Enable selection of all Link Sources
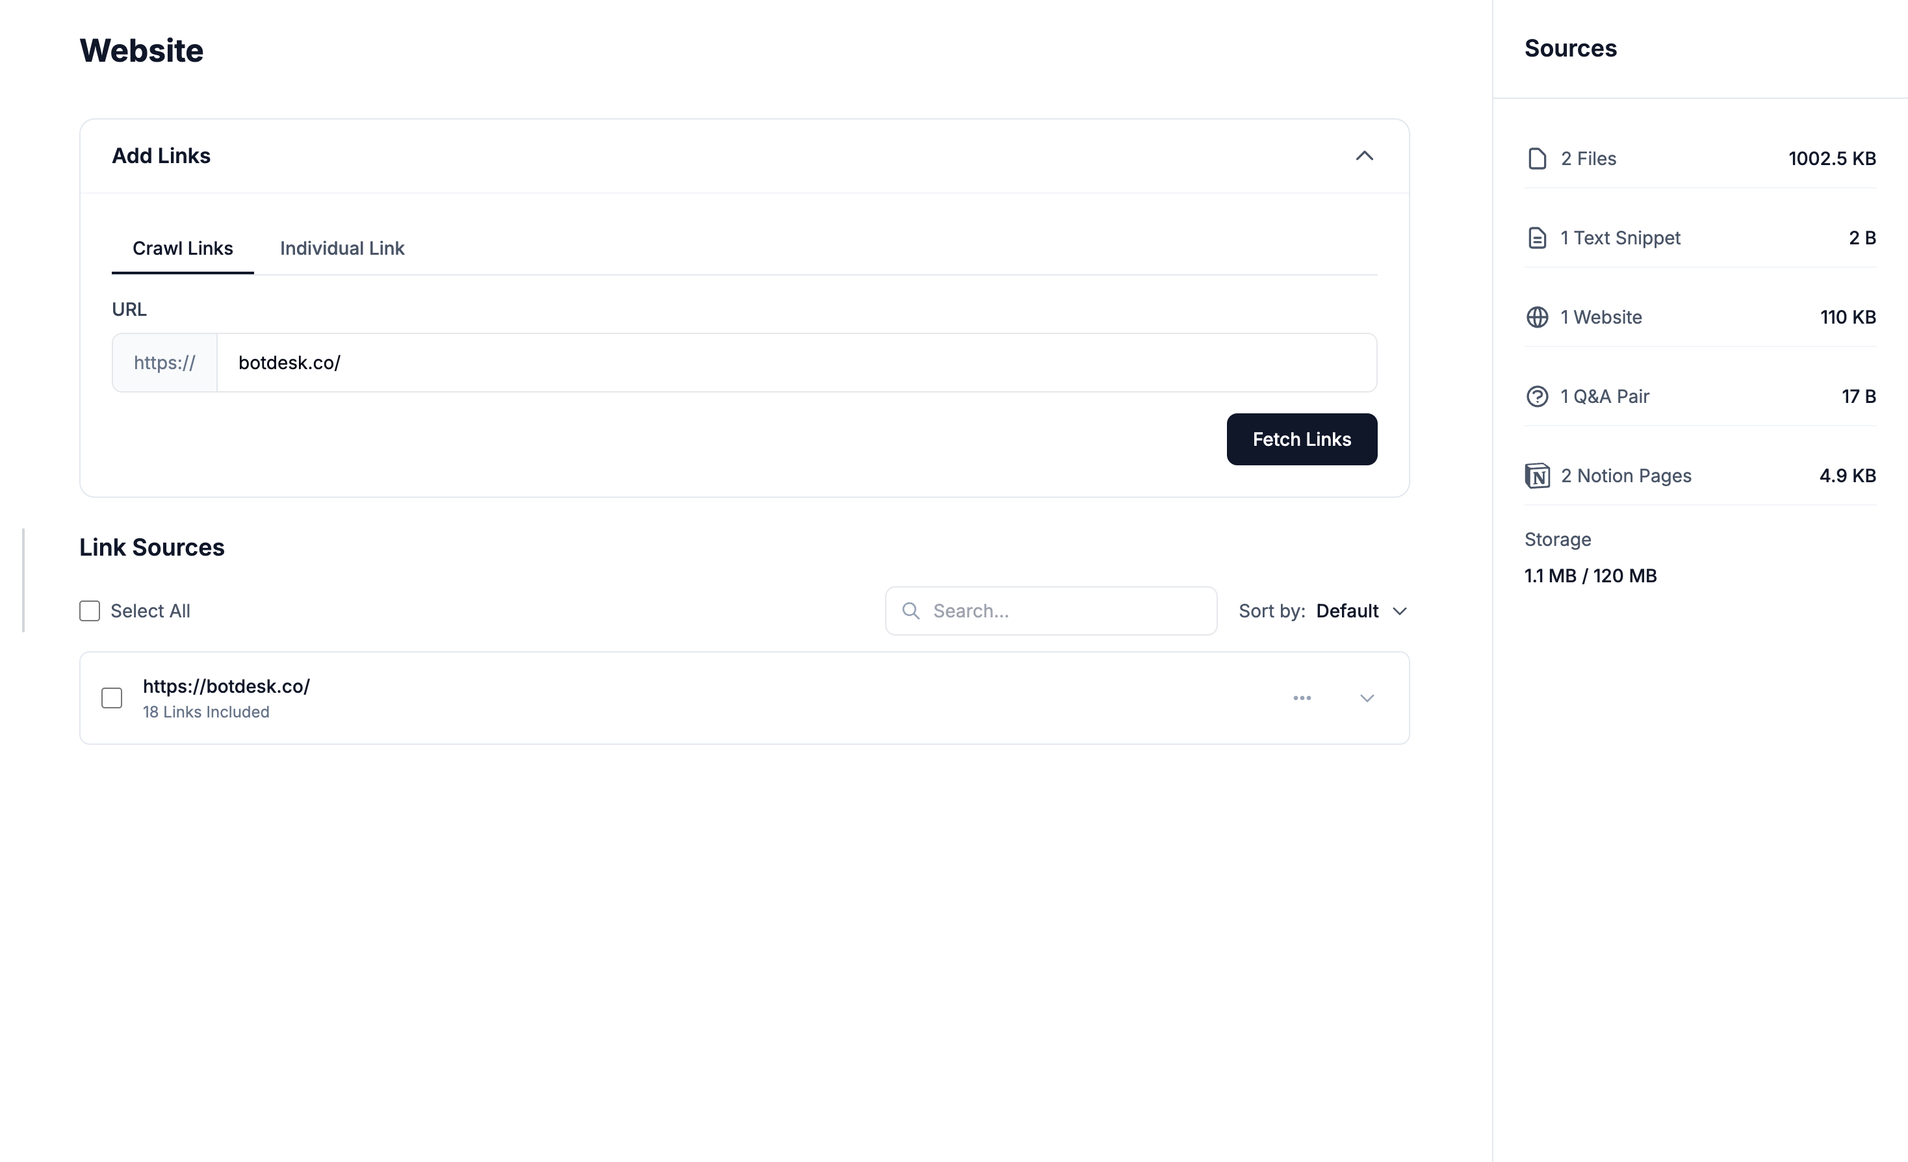The image size is (1908, 1162). (x=90, y=610)
